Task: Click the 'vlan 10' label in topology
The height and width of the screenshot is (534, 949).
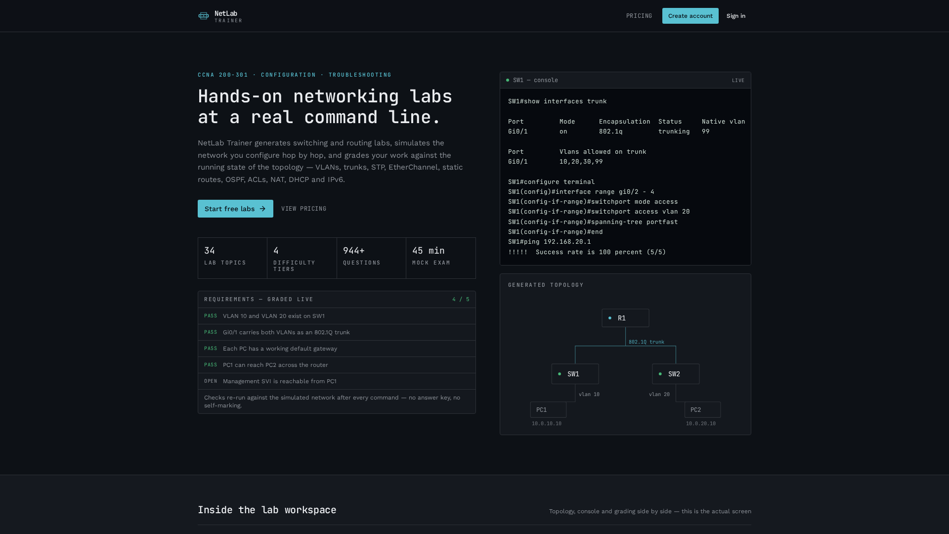Action: 589,395
